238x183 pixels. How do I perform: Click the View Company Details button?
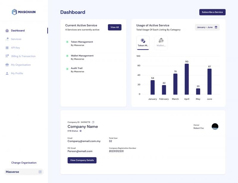click(x=82, y=160)
